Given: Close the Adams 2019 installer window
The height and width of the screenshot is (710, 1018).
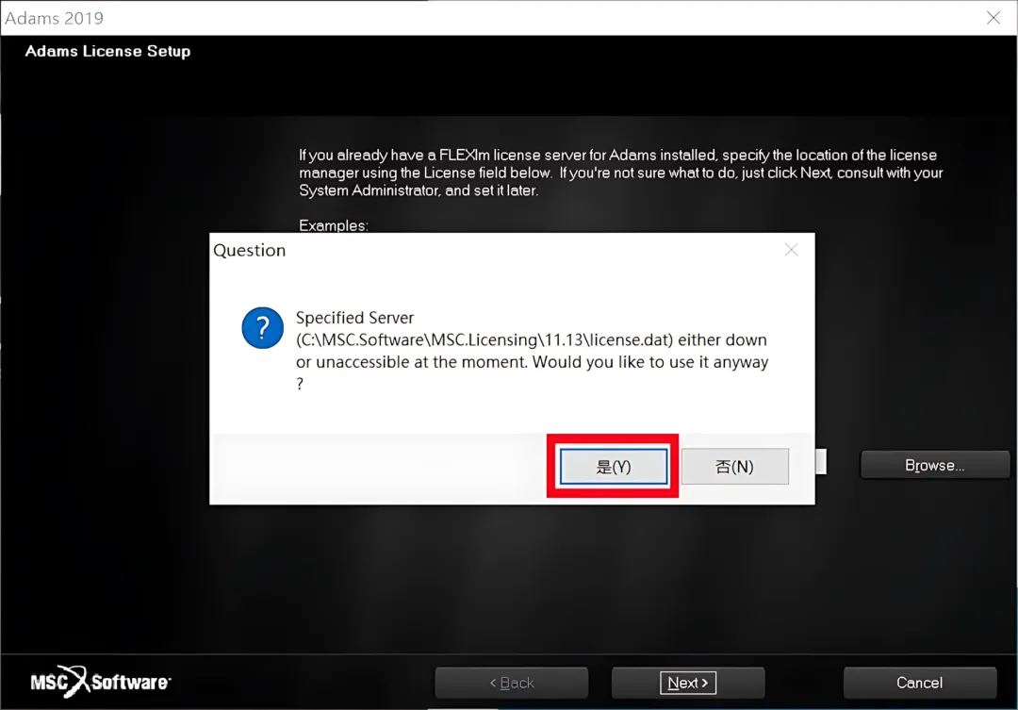Looking at the screenshot, I should pos(993,18).
